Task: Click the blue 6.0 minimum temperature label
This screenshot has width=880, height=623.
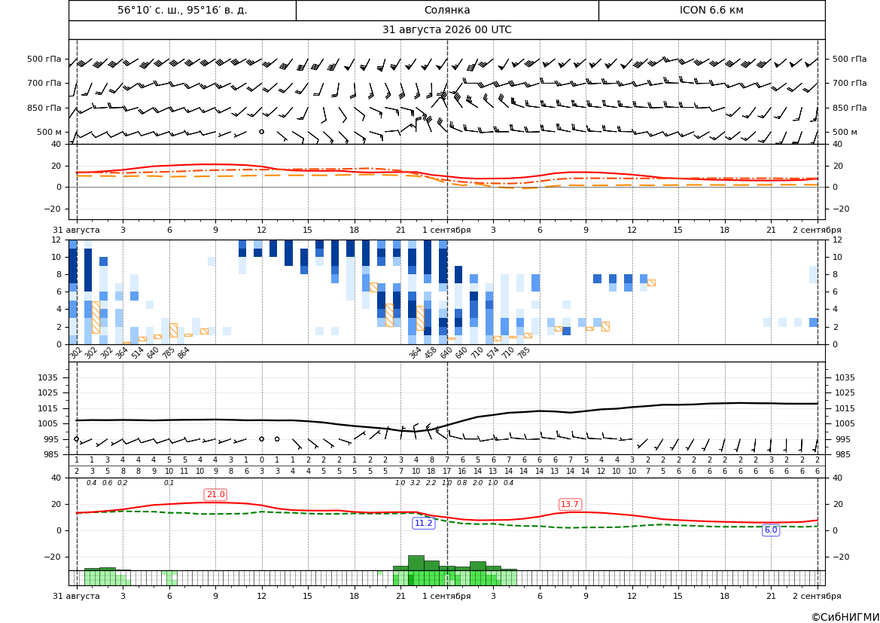Action: click(x=771, y=530)
